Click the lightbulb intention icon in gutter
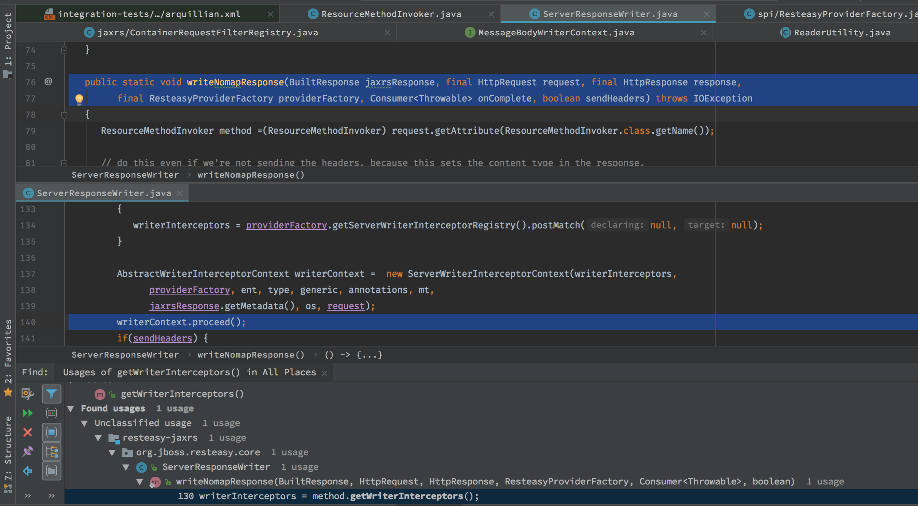The width and height of the screenshot is (918, 506). pyautogui.click(x=79, y=99)
